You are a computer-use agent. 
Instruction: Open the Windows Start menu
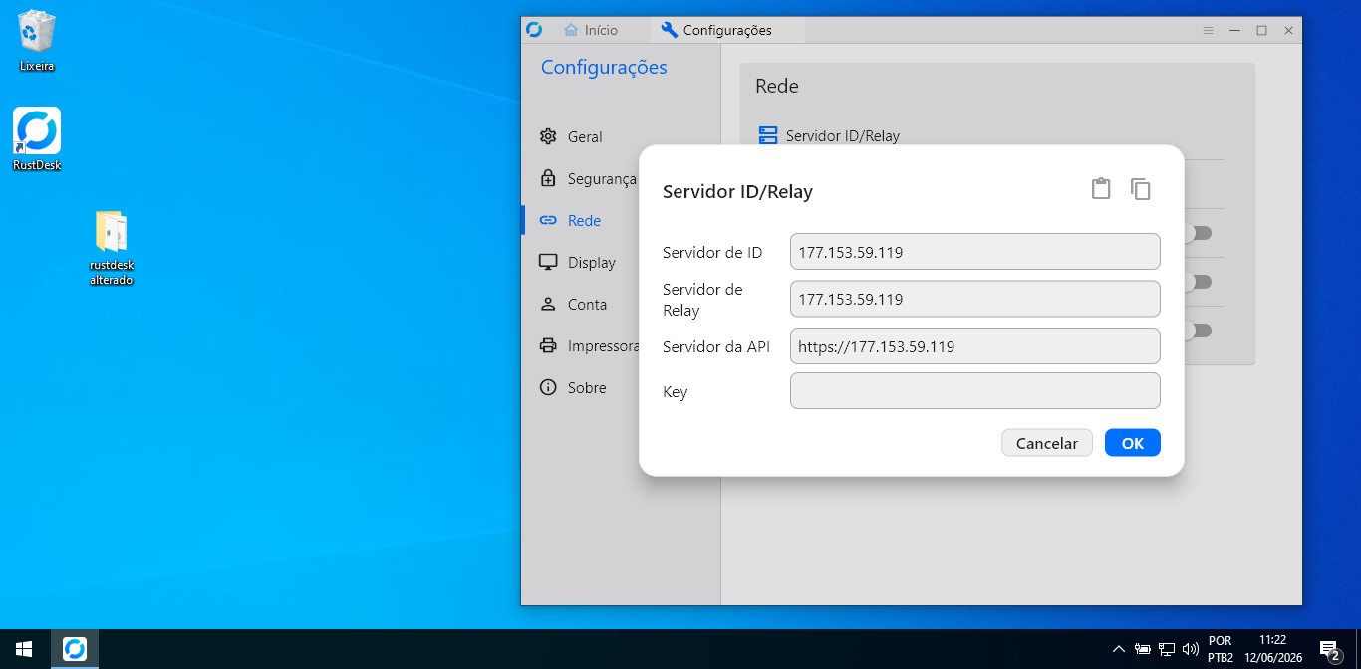(24, 649)
